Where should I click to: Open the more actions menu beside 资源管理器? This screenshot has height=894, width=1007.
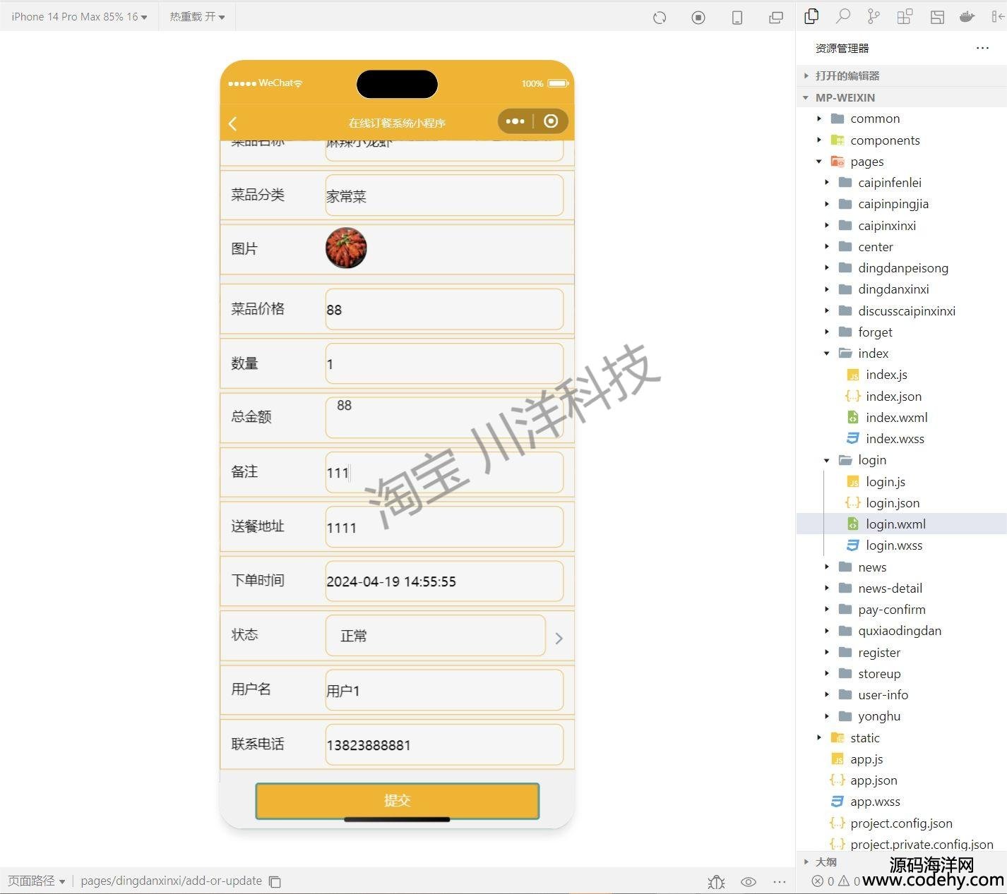coord(982,48)
